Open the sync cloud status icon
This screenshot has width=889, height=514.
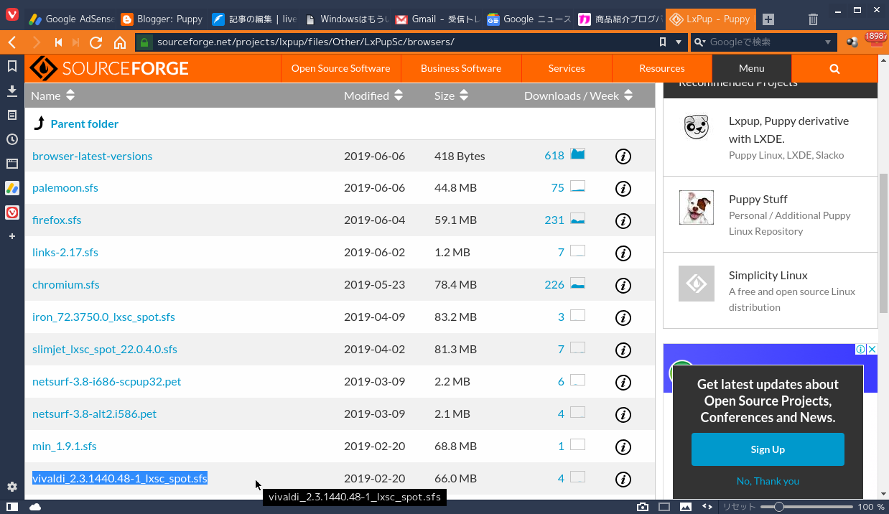35,507
